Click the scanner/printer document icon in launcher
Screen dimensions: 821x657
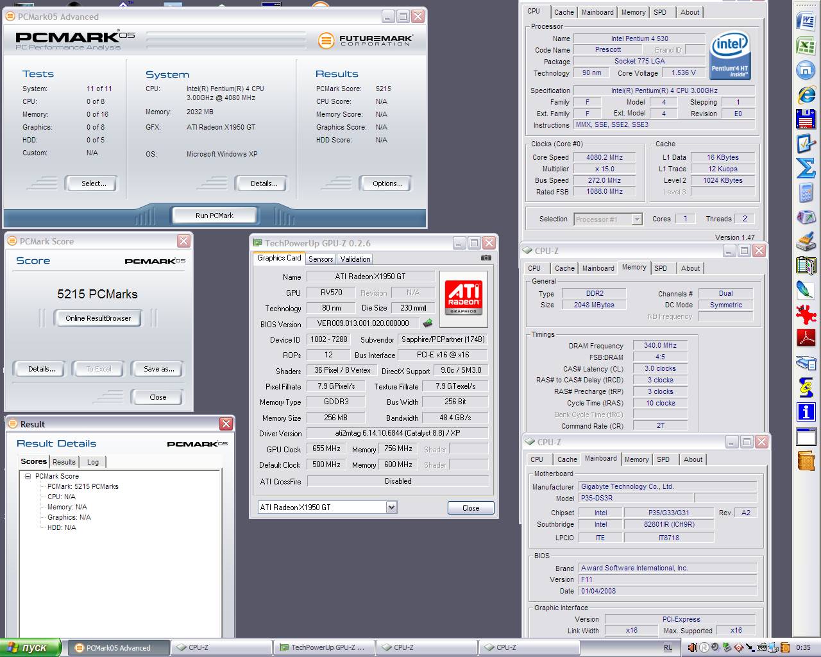pyautogui.click(x=806, y=363)
